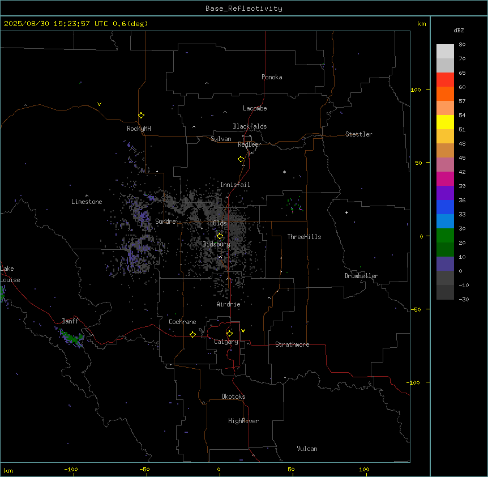
Task: Click the -50 tick label on the bottom axis
Action: pos(144,470)
